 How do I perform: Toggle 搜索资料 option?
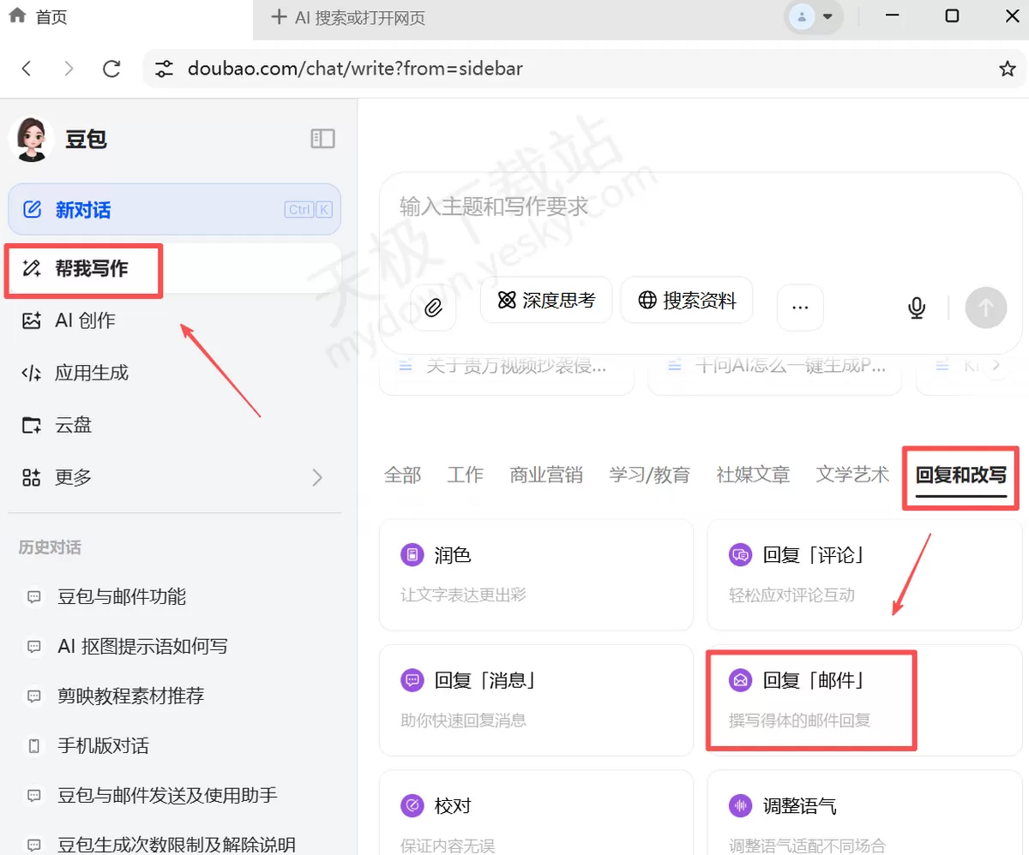687,300
